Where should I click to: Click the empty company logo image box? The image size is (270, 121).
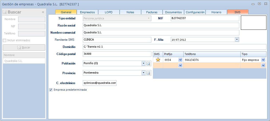point(253,23)
